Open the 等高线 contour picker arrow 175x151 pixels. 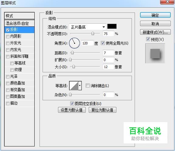click(x=80, y=86)
